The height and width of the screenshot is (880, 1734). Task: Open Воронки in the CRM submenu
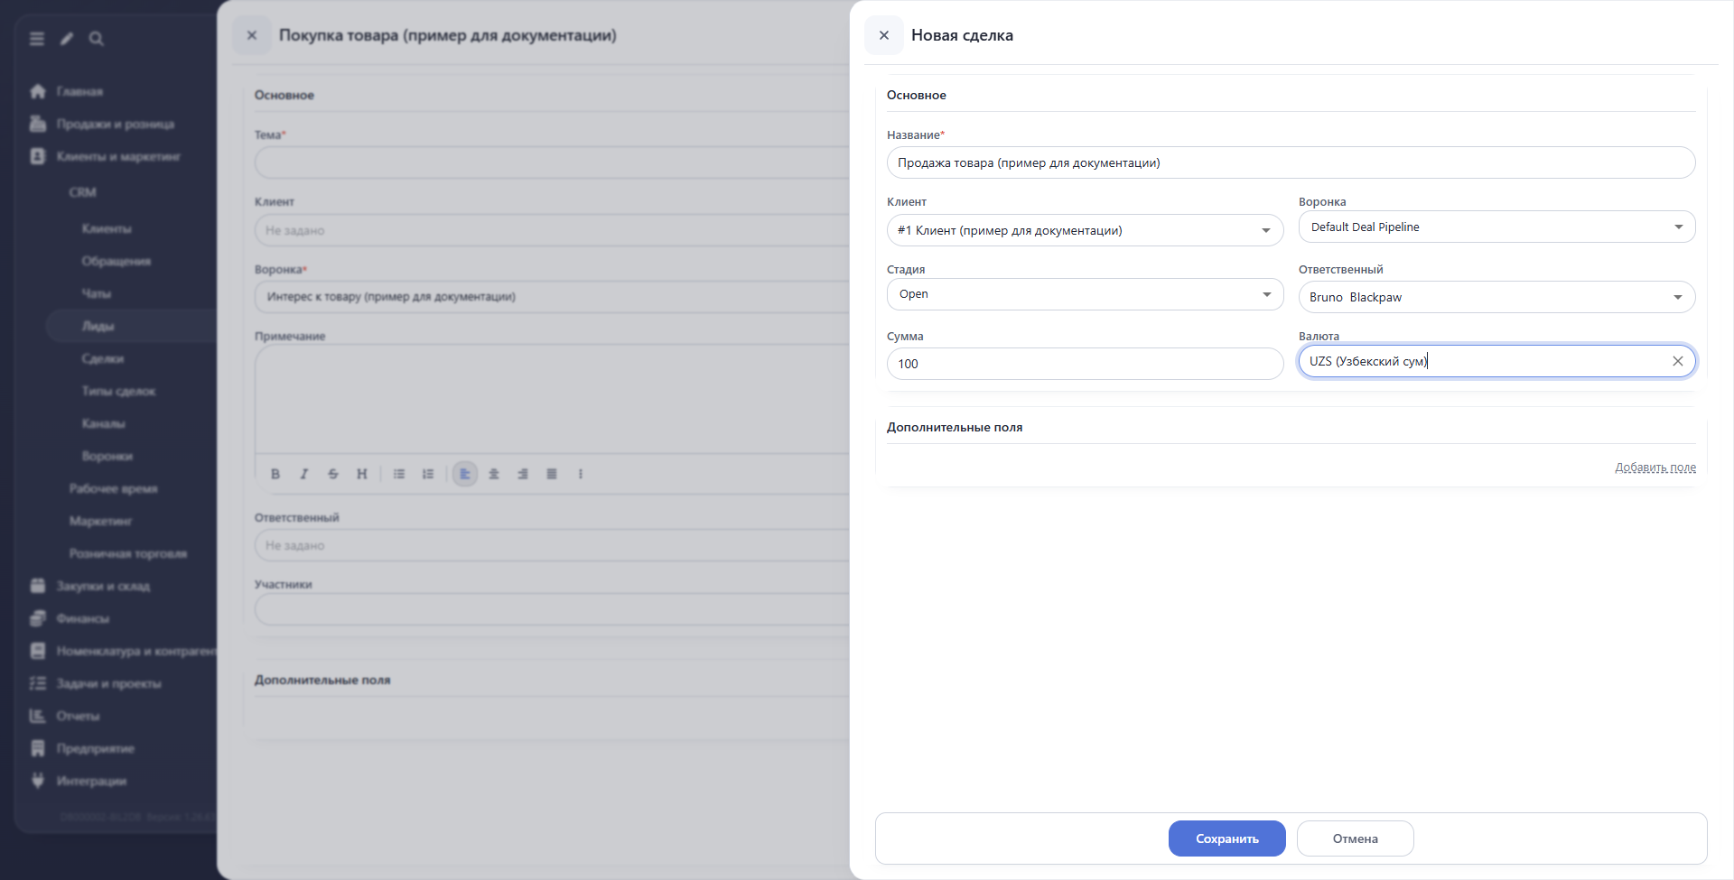[107, 457]
